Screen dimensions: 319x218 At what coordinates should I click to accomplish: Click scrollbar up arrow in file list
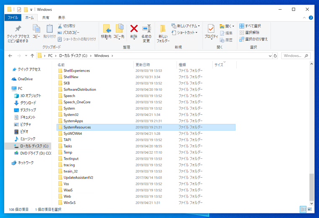coord(311,64)
